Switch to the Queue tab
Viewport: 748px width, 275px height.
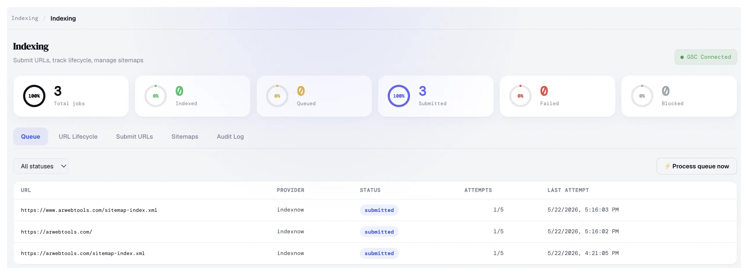point(31,137)
